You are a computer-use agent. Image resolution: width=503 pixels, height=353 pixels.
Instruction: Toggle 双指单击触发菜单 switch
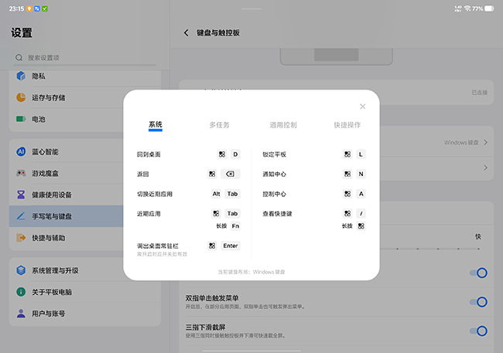[x=477, y=302]
